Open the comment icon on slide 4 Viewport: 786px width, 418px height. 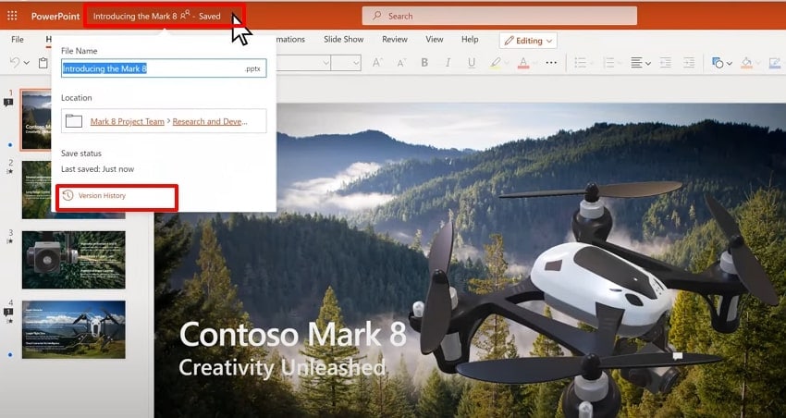(8, 313)
